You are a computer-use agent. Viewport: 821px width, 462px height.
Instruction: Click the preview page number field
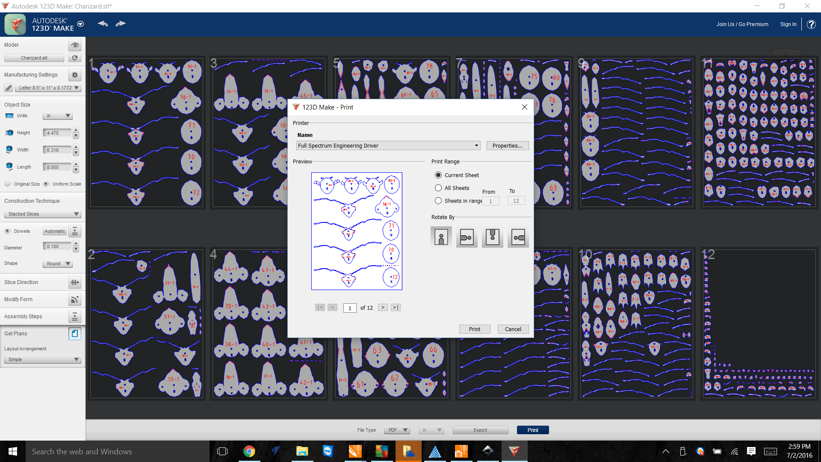(x=350, y=308)
